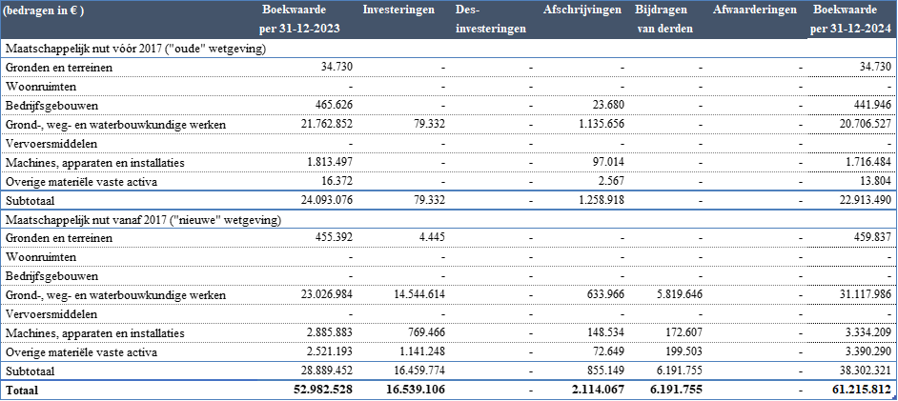
Task: Click the first data row cell under 'Investeringen'
Action: pos(398,48)
